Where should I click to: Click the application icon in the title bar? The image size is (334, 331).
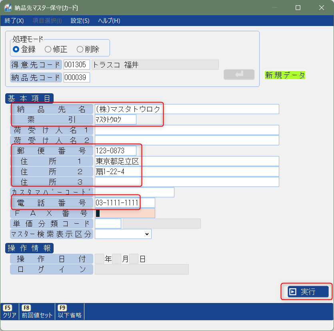pos(8,8)
